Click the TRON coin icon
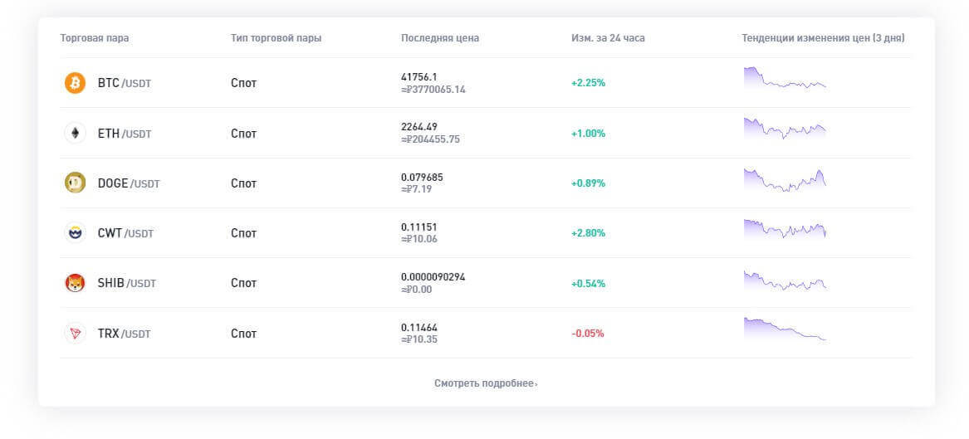The image size is (969, 439). (75, 333)
